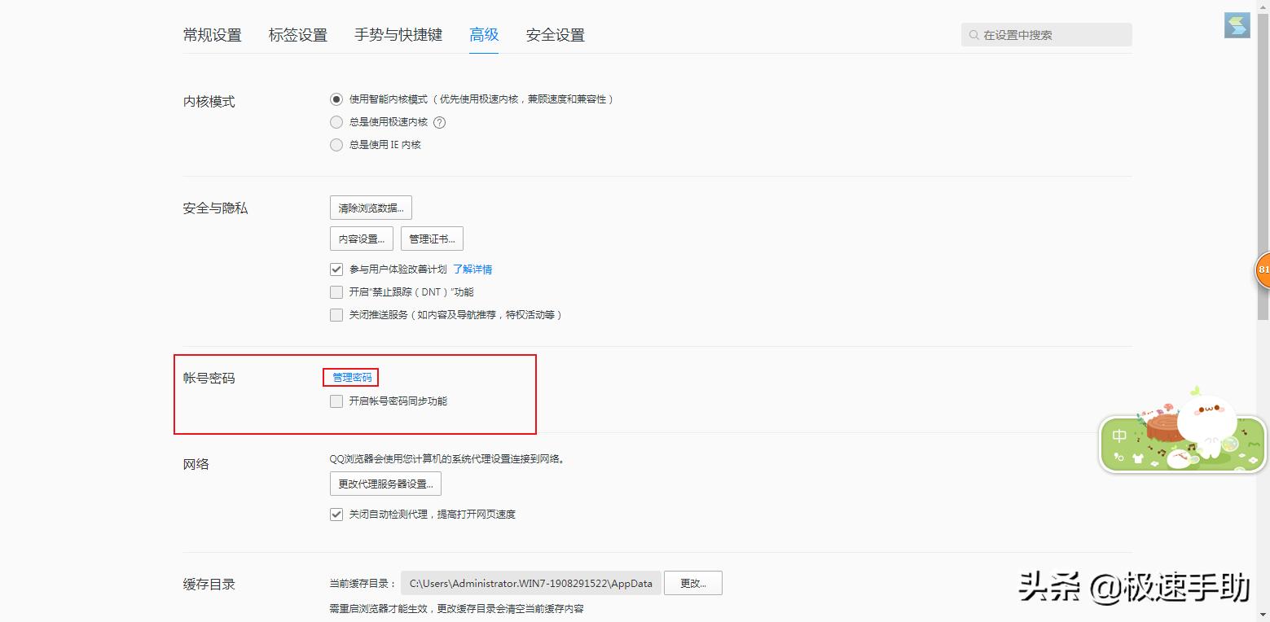Click the 更改代理服务器设置 button
The image size is (1270, 622).
[x=384, y=483]
